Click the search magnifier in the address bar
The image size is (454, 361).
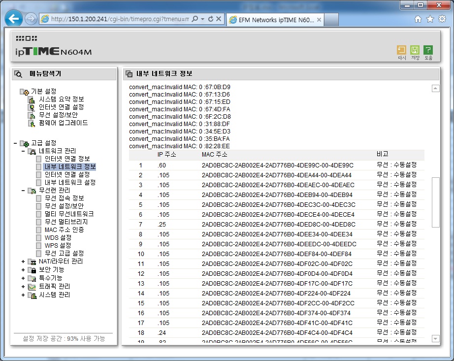pyautogui.click(x=195, y=19)
